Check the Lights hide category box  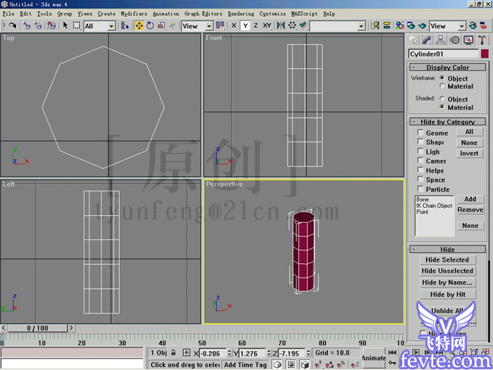(420, 151)
